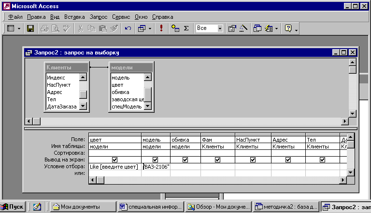Click the Undo arrow icon

128,28
